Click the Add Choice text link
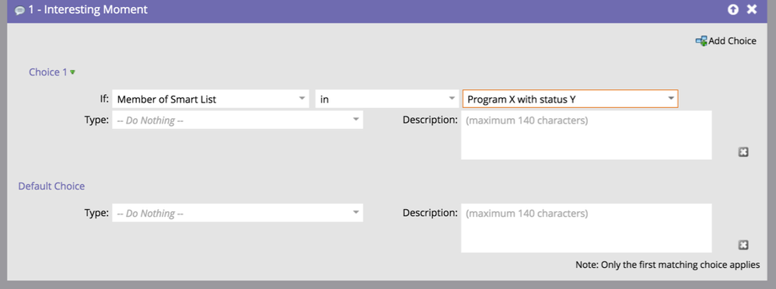 pos(732,41)
